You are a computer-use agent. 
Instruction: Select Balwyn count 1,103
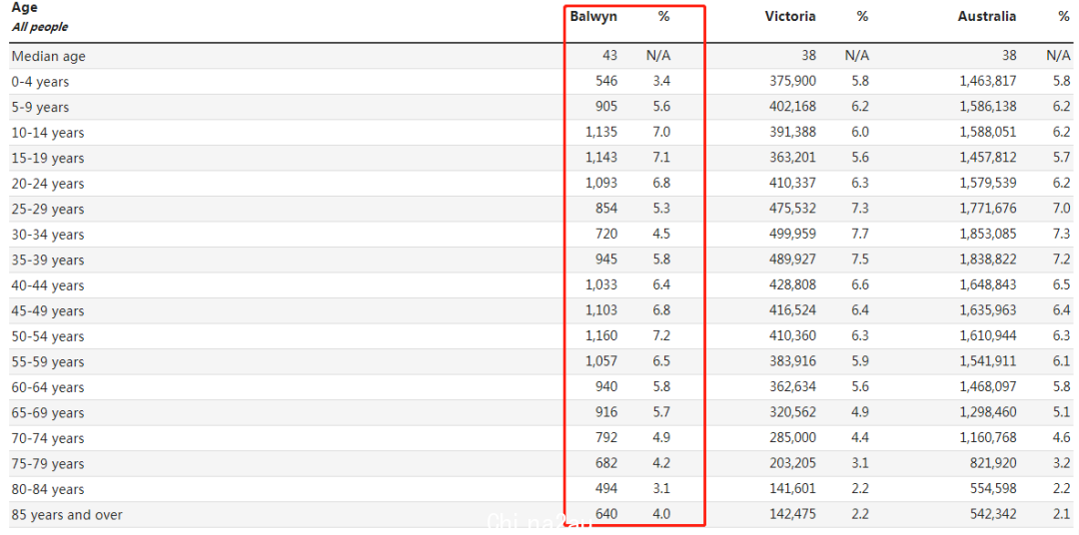click(x=601, y=310)
